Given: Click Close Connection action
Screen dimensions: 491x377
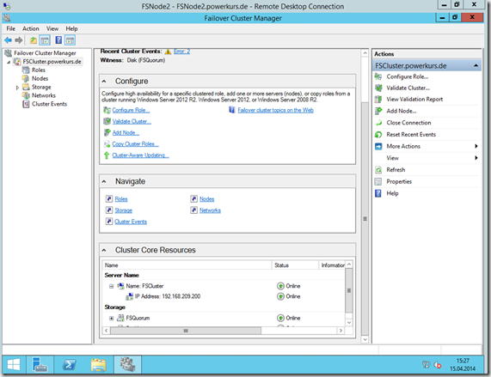Looking at the screenshot, I should point(408,123).
